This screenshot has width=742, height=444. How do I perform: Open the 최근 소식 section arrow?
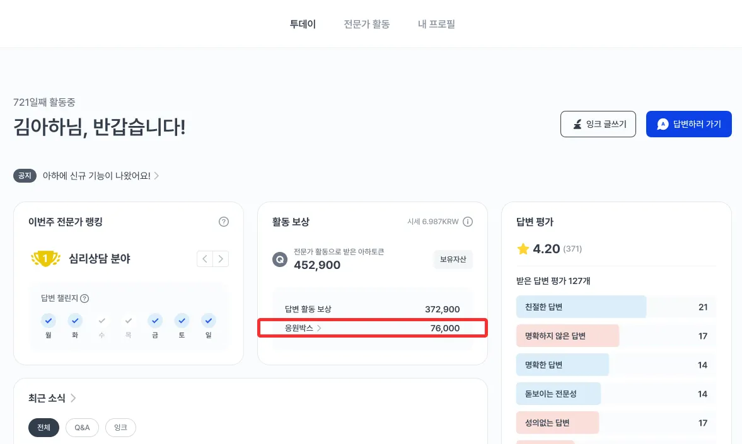74,398
